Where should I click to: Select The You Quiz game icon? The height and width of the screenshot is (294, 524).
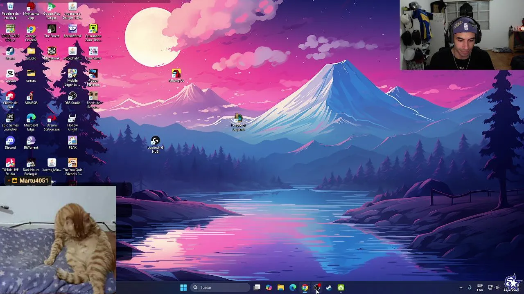pyautogui.click(x=72, y=167)
